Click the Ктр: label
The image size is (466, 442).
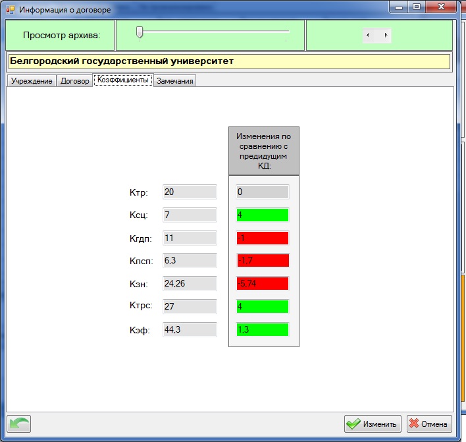139,193
